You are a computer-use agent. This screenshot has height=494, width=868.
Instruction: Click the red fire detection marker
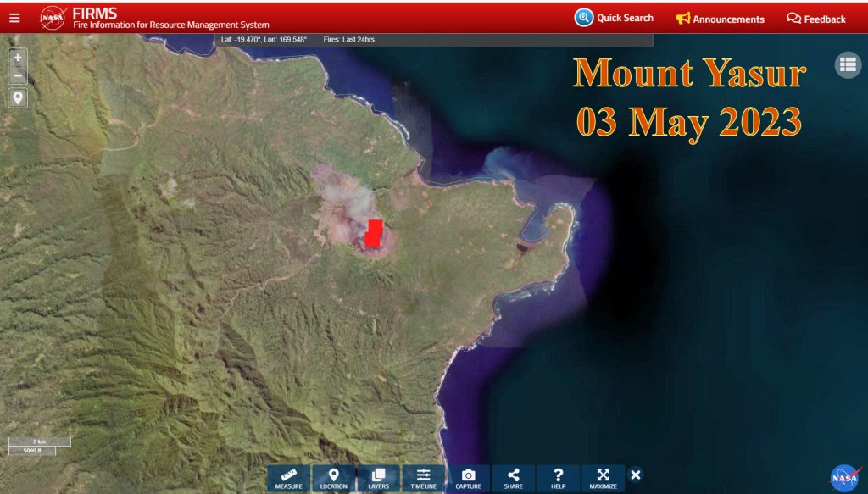[374, 233]
